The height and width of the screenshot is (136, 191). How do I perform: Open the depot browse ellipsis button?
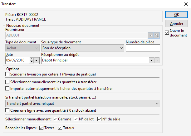157,60
